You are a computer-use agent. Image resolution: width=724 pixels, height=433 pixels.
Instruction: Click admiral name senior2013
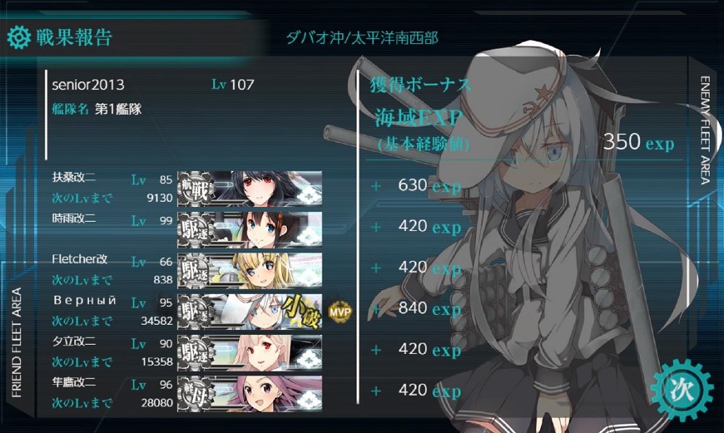[x=88, y=85]
